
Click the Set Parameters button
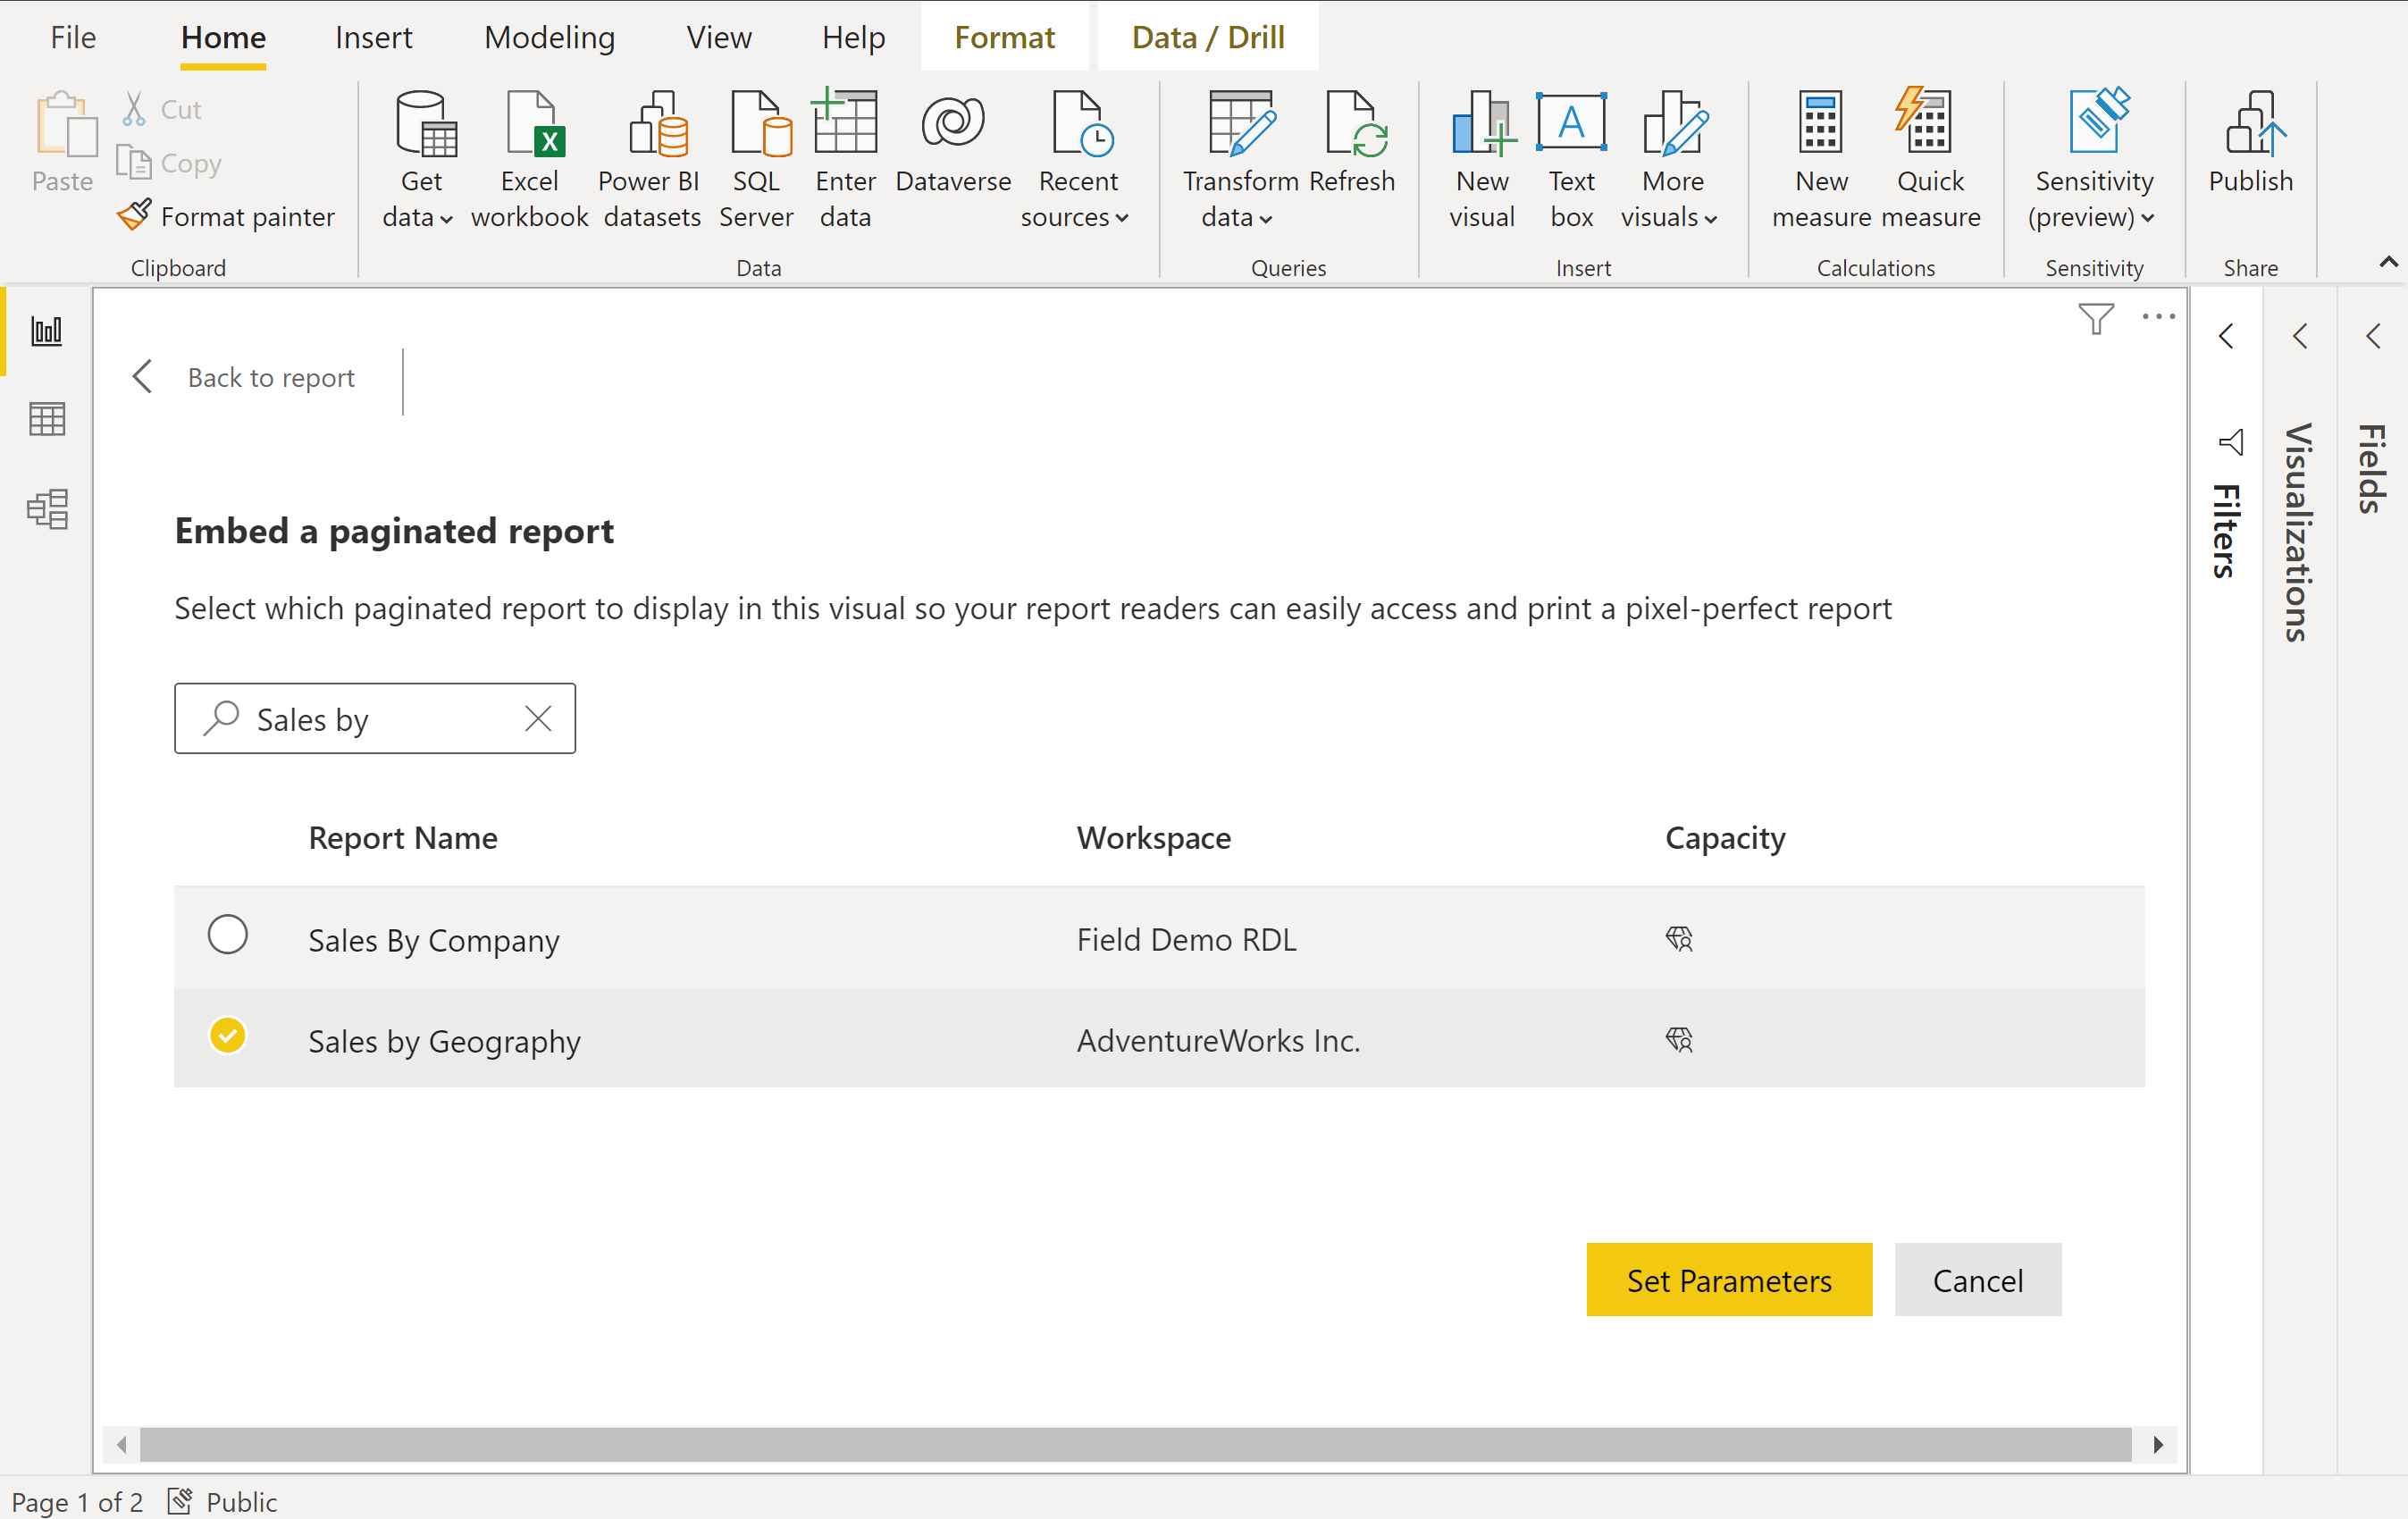1731,1280
